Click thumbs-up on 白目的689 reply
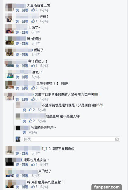The height and width of the screenshot is (190, 128). pos(32,110)
